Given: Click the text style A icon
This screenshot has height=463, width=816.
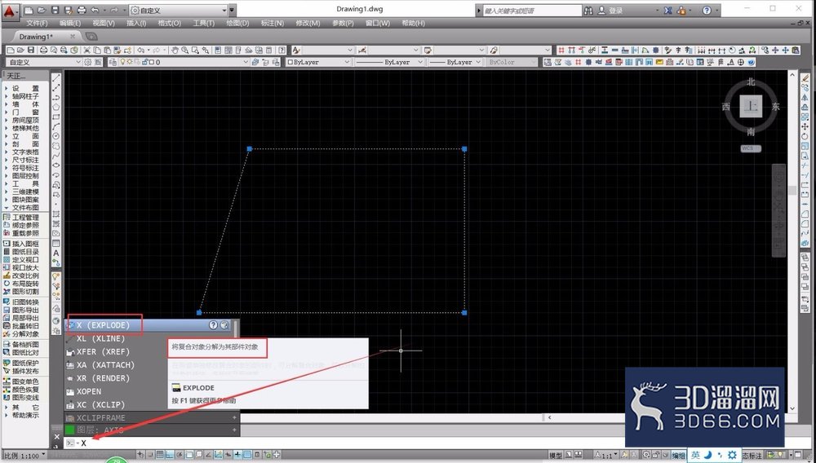Looking at the screenshot, I should point(296,51).
